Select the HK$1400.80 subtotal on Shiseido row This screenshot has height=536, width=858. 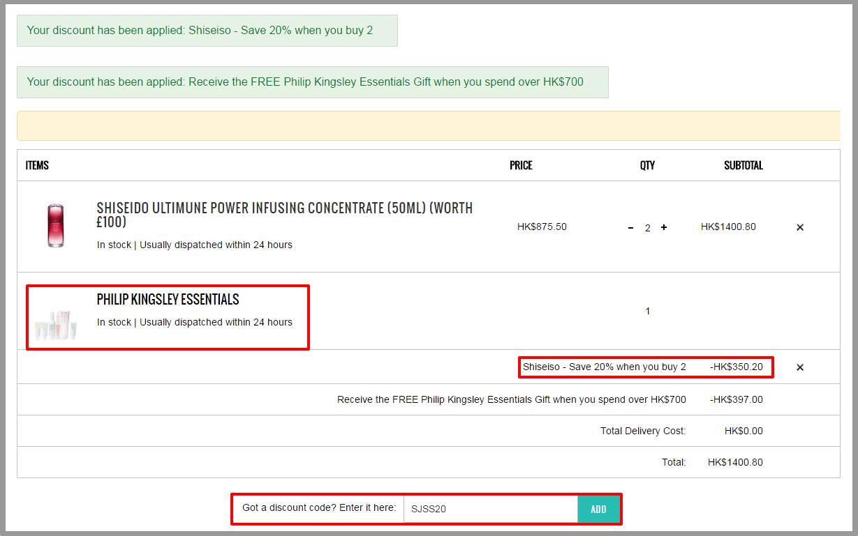pos(728,227)
